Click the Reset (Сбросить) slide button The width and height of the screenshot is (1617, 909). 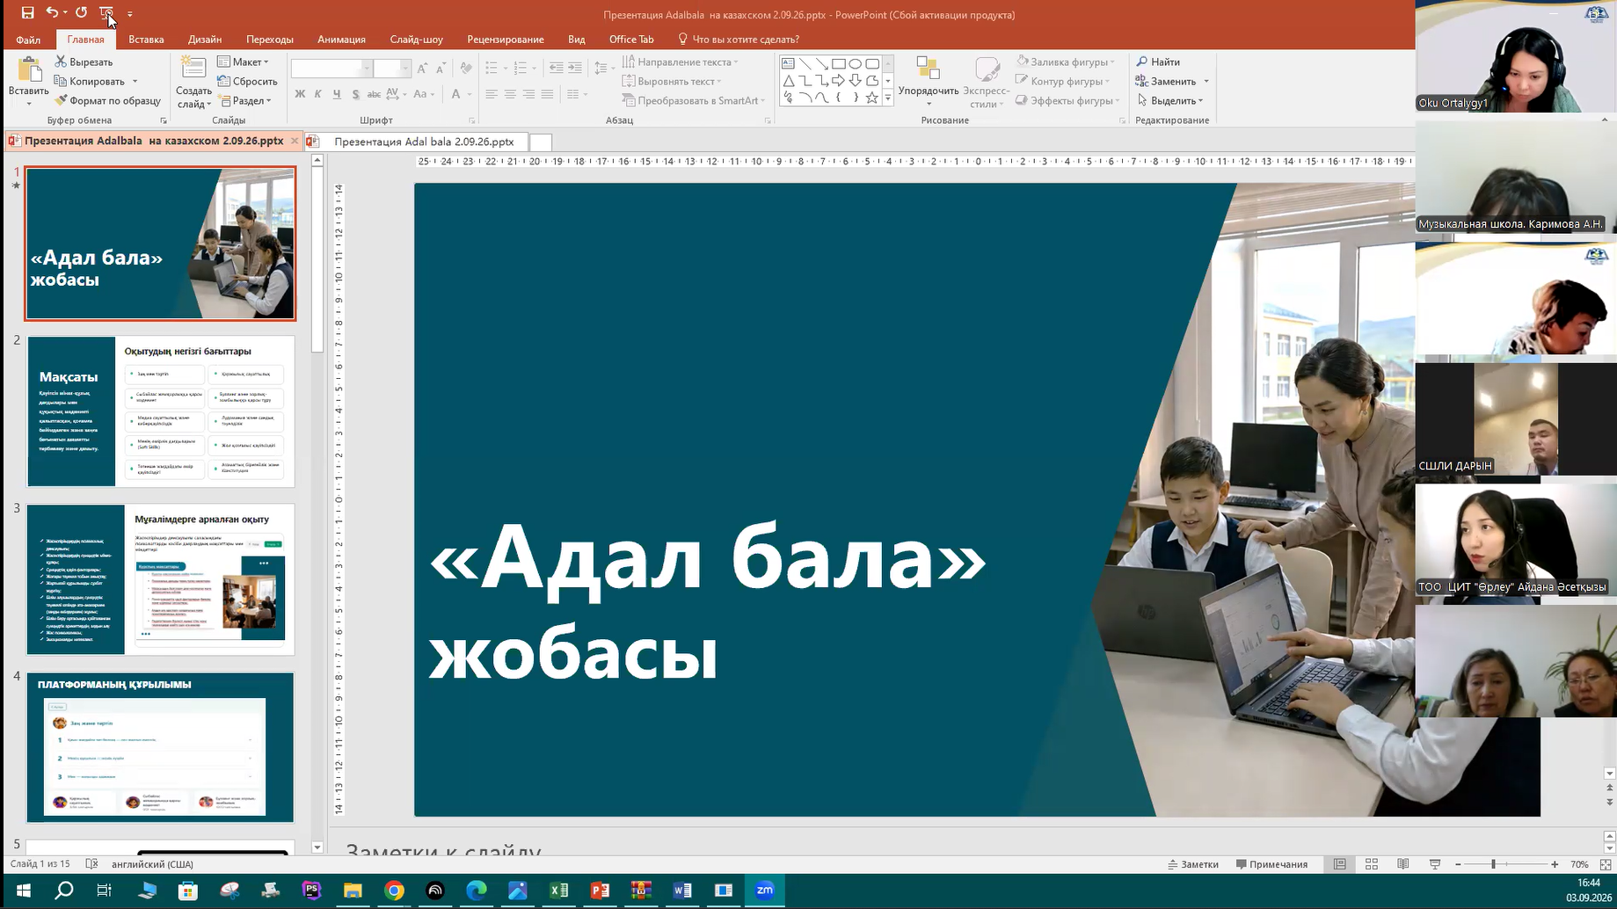click(x=248, y=81)
